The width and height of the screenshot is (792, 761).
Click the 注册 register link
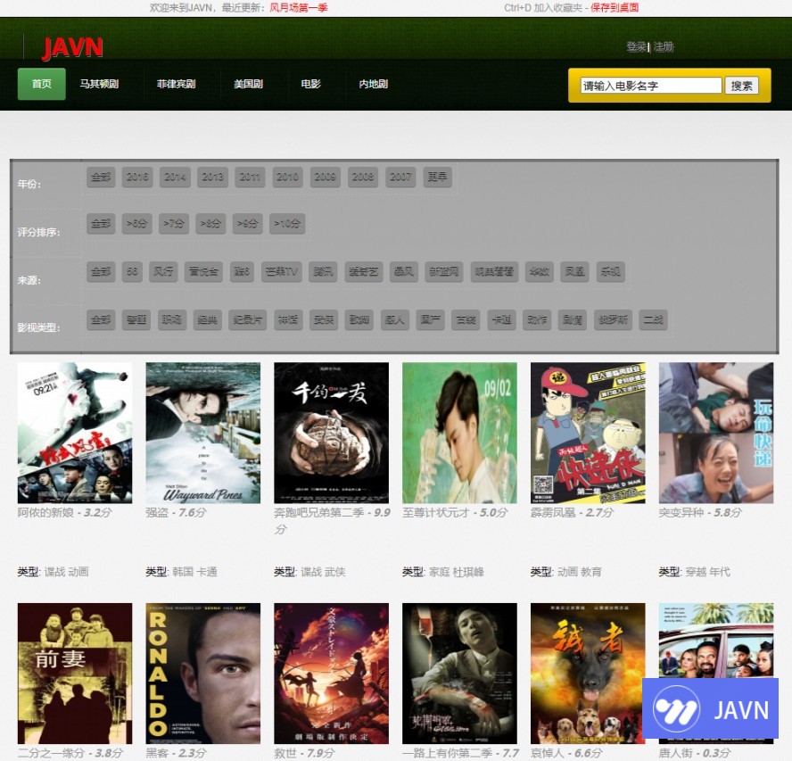(x=664, y=47)
